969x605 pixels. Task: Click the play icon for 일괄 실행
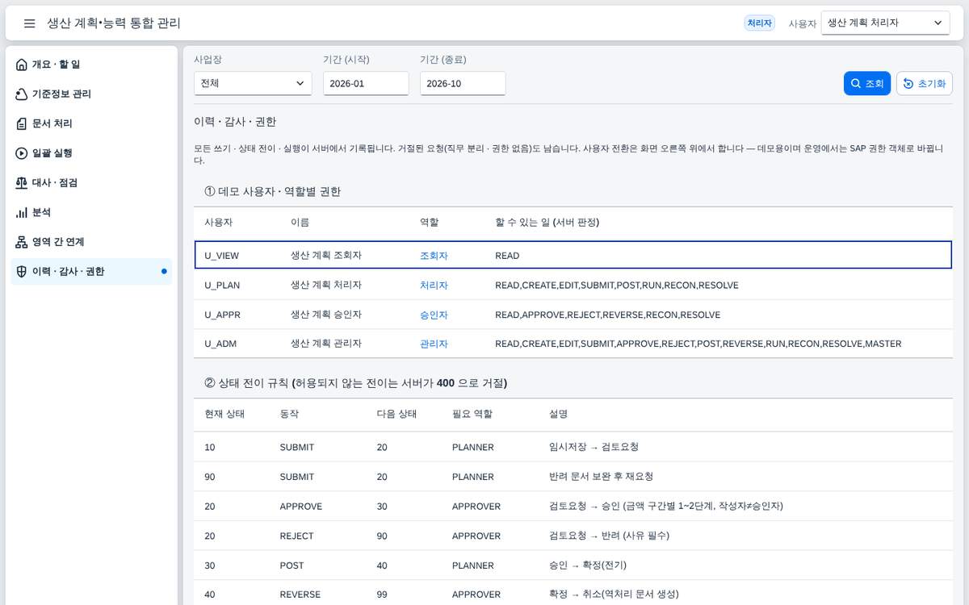coord(22,153)
